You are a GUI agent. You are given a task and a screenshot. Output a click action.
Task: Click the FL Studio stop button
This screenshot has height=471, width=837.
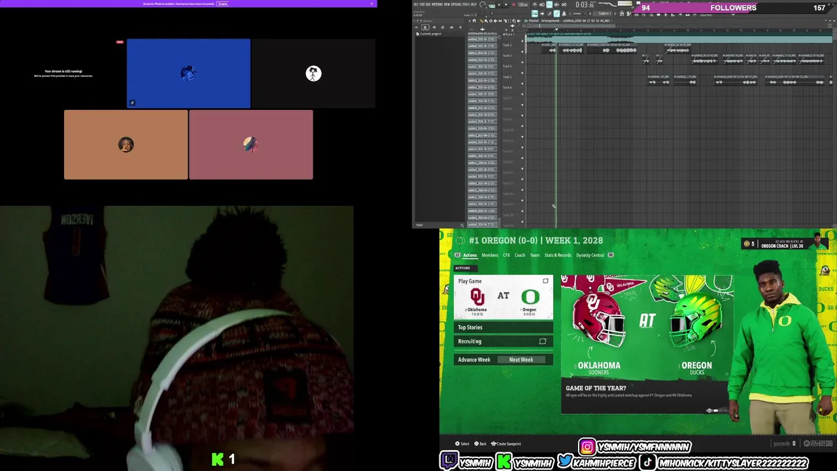[506, 5]
